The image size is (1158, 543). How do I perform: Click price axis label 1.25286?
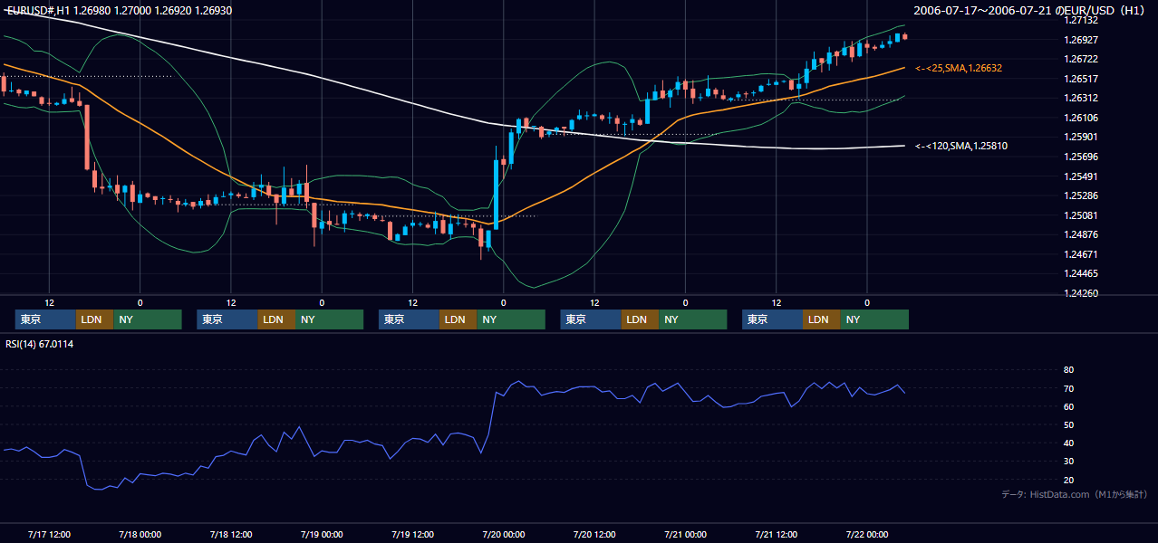[1082, 195]
